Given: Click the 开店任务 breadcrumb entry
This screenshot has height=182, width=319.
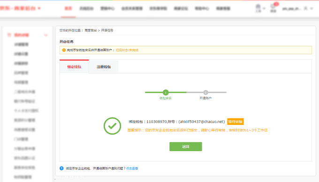Looking at the screenshot, I should click(107, 30).
